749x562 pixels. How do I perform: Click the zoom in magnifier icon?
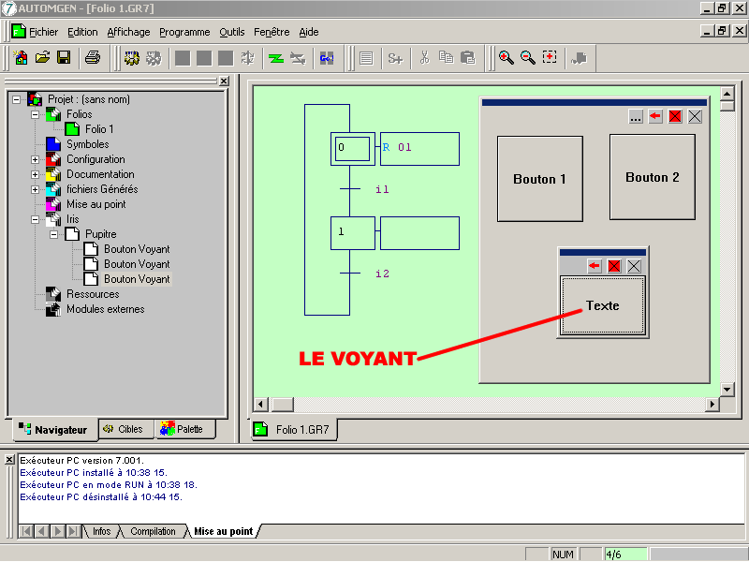click(506, 58)
